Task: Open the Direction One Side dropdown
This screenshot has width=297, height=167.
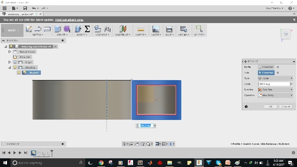Action: point(275,90)
